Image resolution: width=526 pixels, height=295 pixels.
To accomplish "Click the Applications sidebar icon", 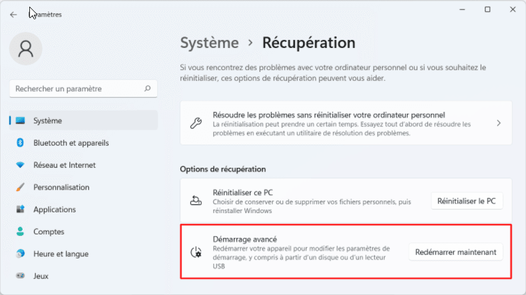I will 20,209.
